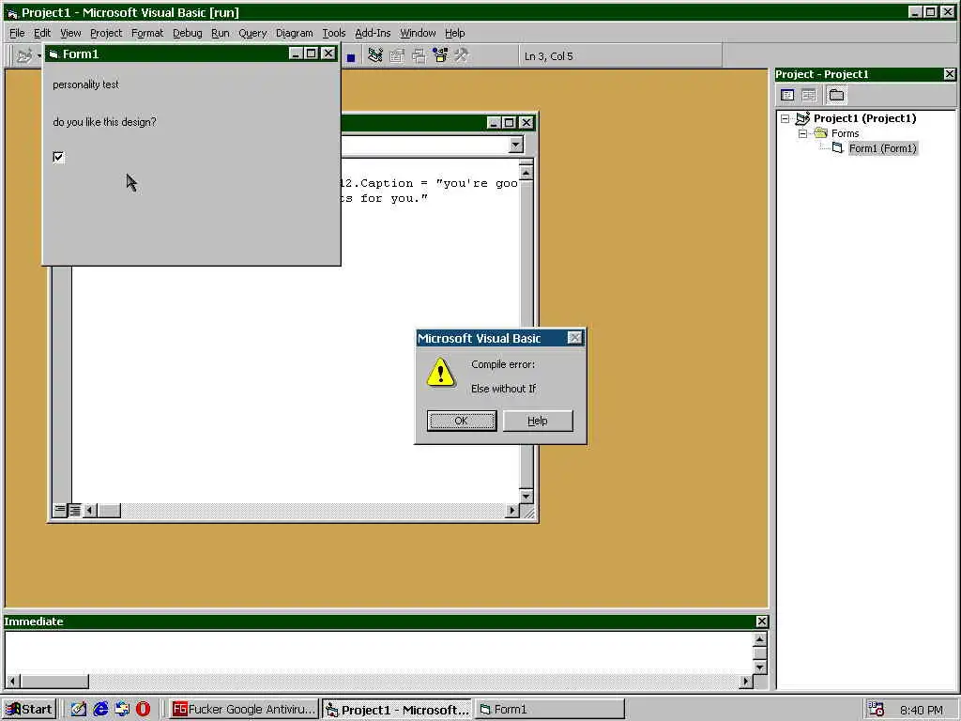961x721 pixels.
Task: Select Project1 (Project1) root tree item
Action: click(864, 118)
